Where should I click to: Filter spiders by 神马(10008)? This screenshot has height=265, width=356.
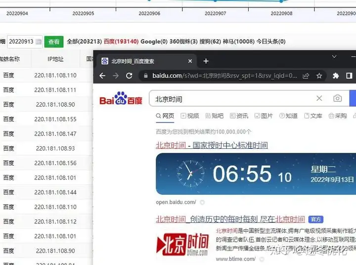pos(239,42)
